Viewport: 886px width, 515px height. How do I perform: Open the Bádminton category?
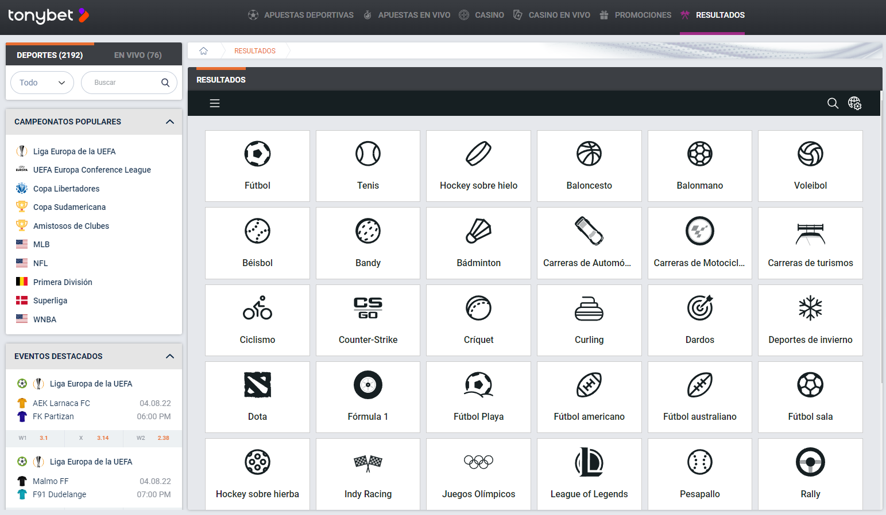click(478, 243)
